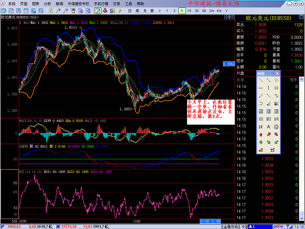Select the Gann fan lines tool
305x229 pixels.
click(x=276, y=103)
